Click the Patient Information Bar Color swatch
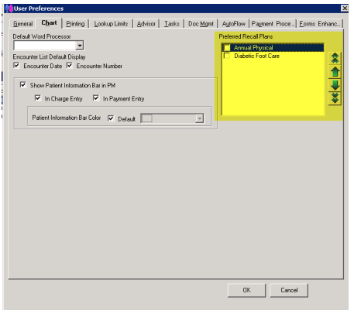 pos(147,118)
